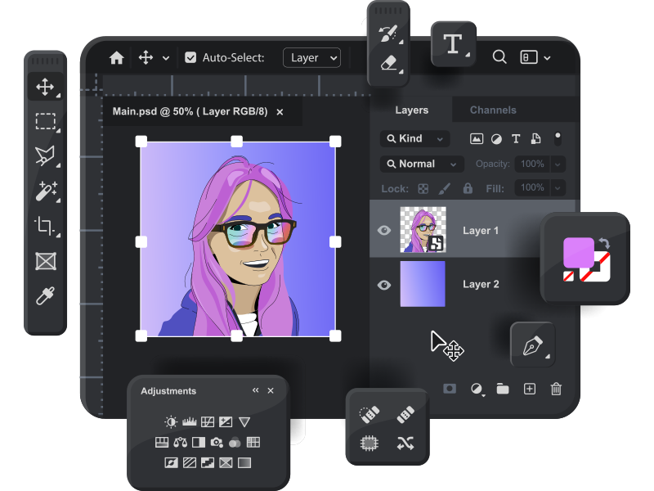Select the Patch tool

click(x=370, y=443)
